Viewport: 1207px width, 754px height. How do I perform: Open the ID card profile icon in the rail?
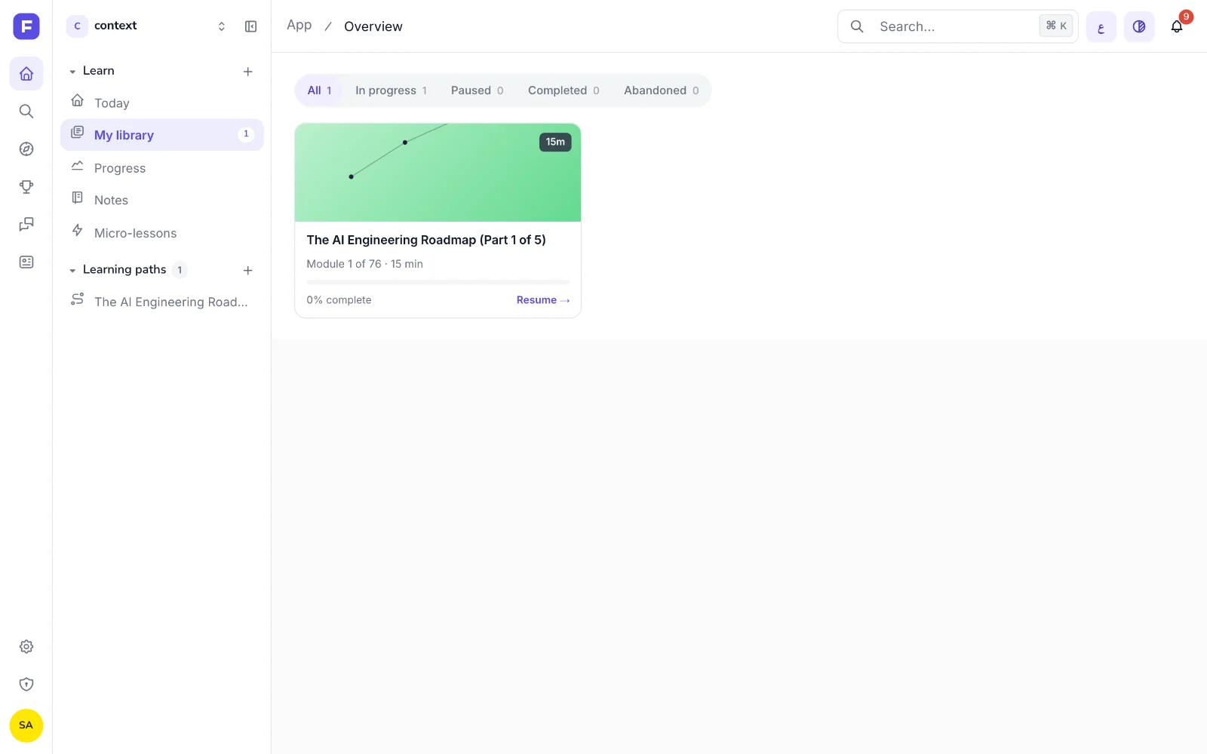pos(26,262)
